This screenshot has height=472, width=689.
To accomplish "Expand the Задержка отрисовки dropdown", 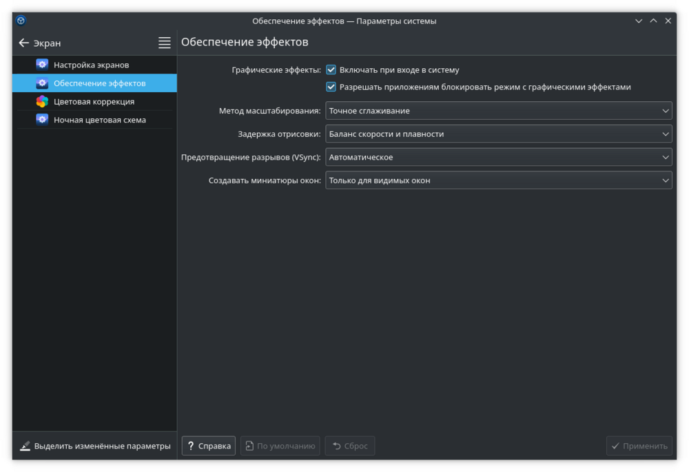I will point(499,134).
